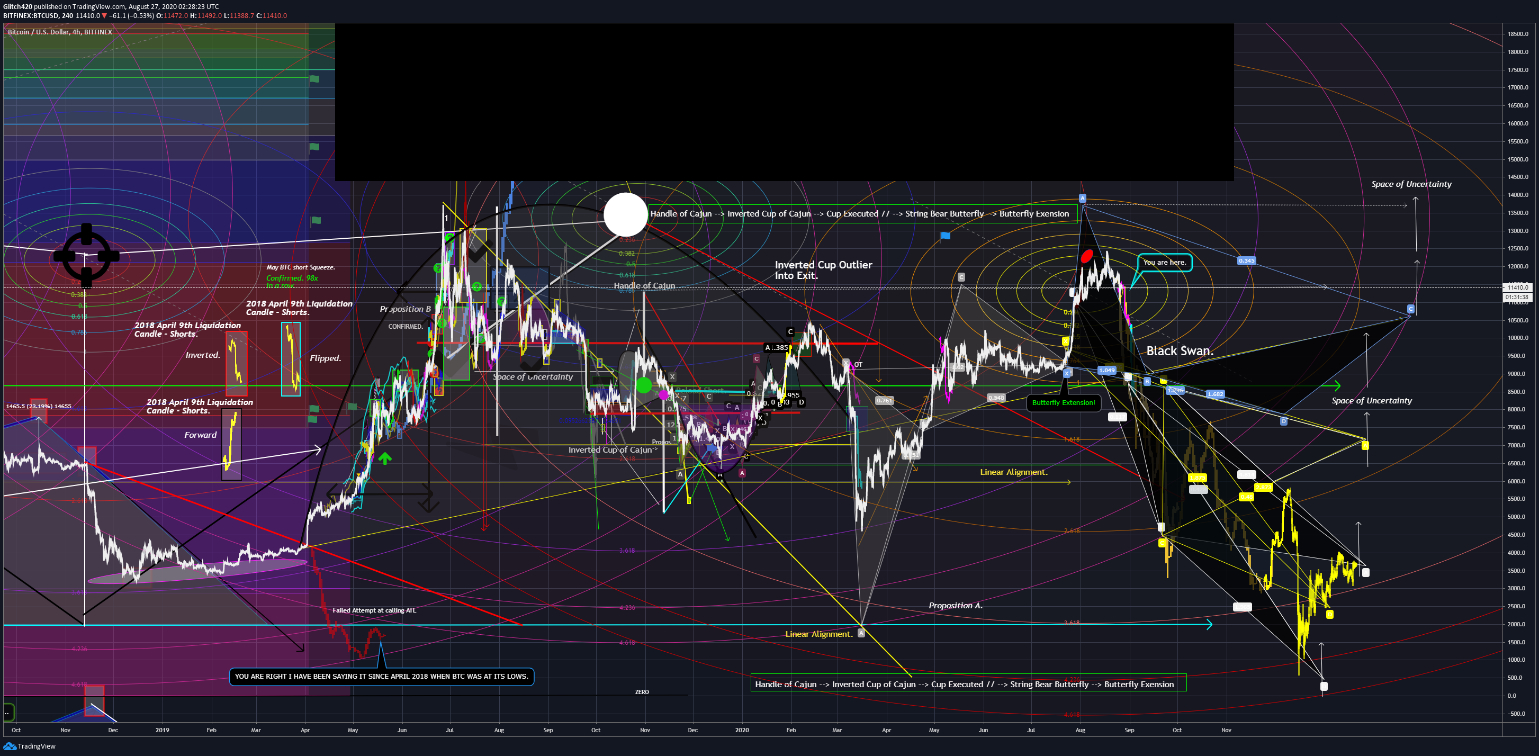1539x756 pixels.
Task: Click the blue 0.345 ratio label
Action: 1246,260
